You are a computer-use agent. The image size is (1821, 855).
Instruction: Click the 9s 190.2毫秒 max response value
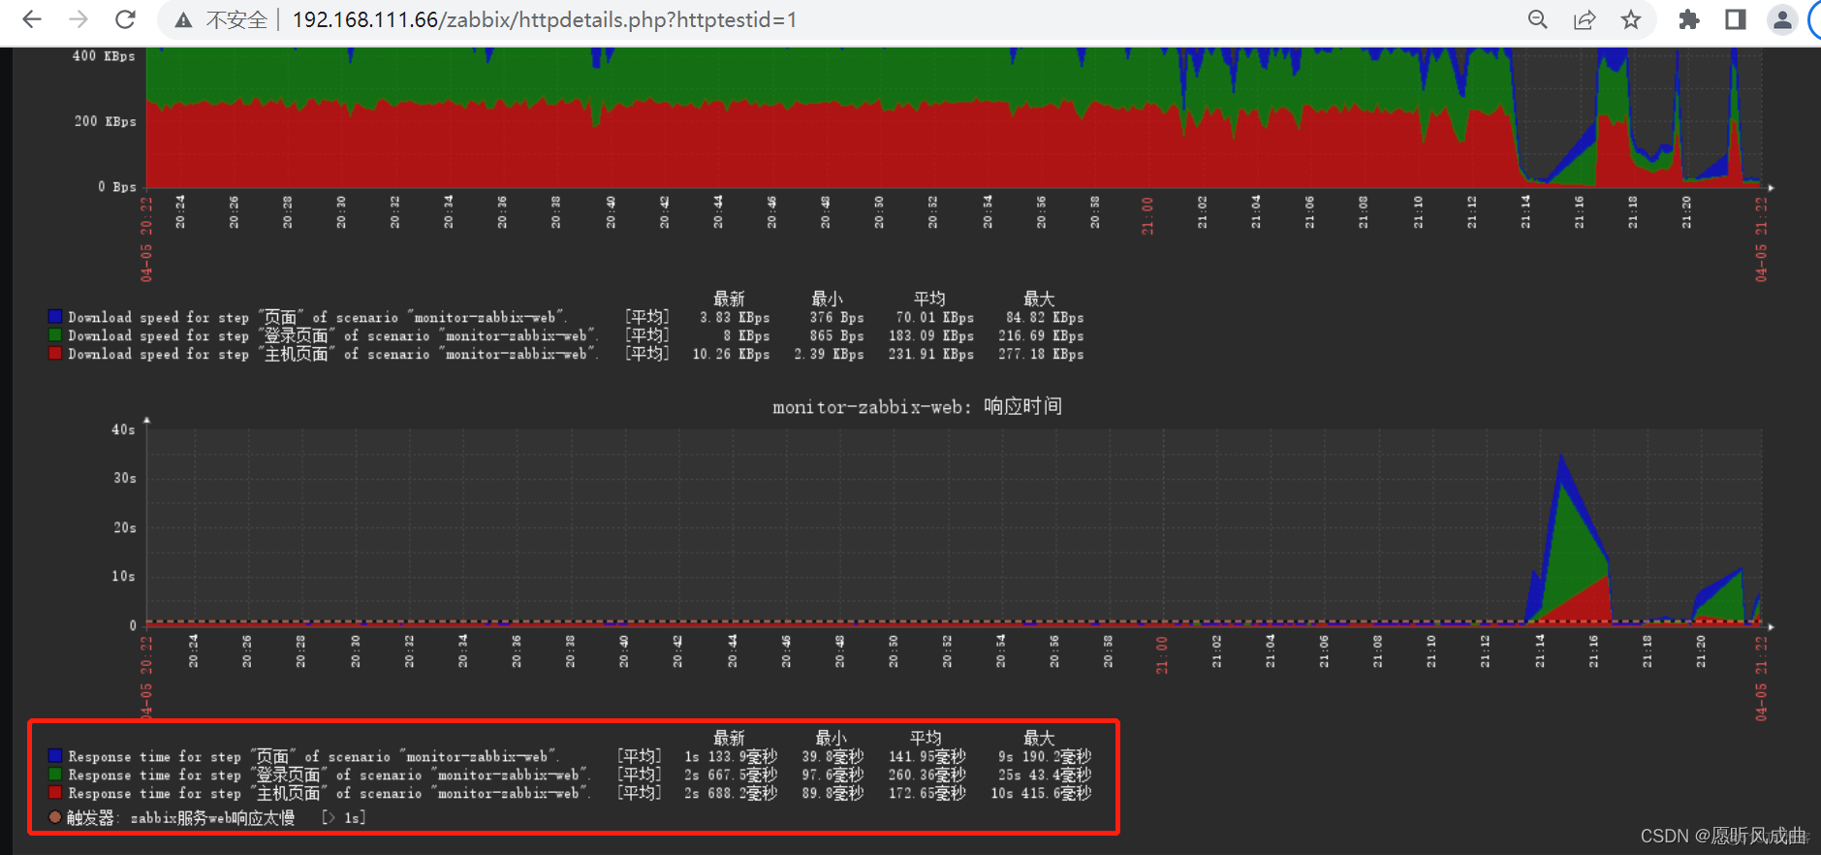(1045, 756)
